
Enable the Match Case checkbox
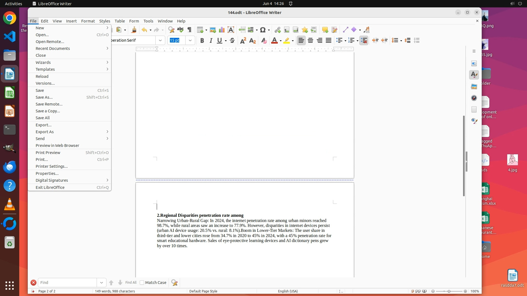[142, 283]
